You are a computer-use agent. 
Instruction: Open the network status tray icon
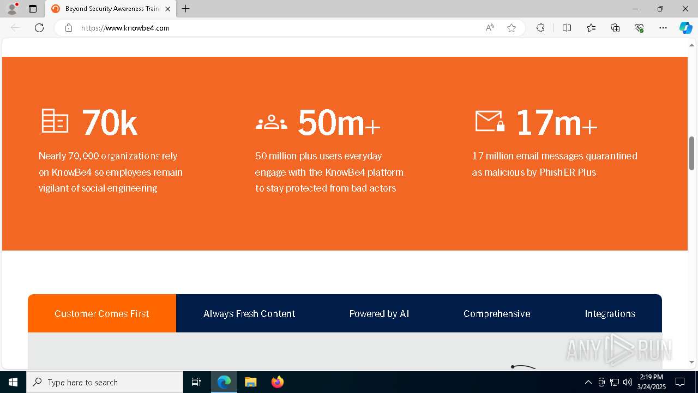pos(615,382)
